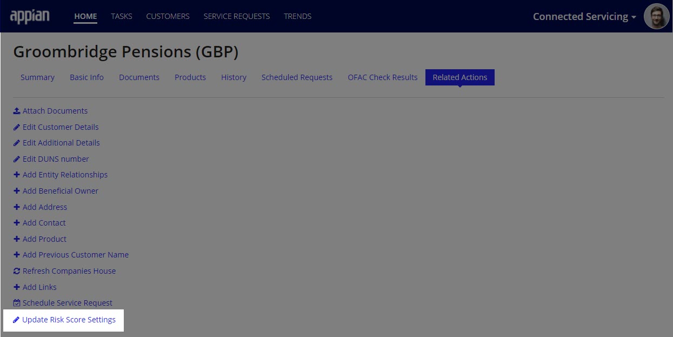
Task: Select the Scheduled Requests tab
Action: (x=297, y=77)
